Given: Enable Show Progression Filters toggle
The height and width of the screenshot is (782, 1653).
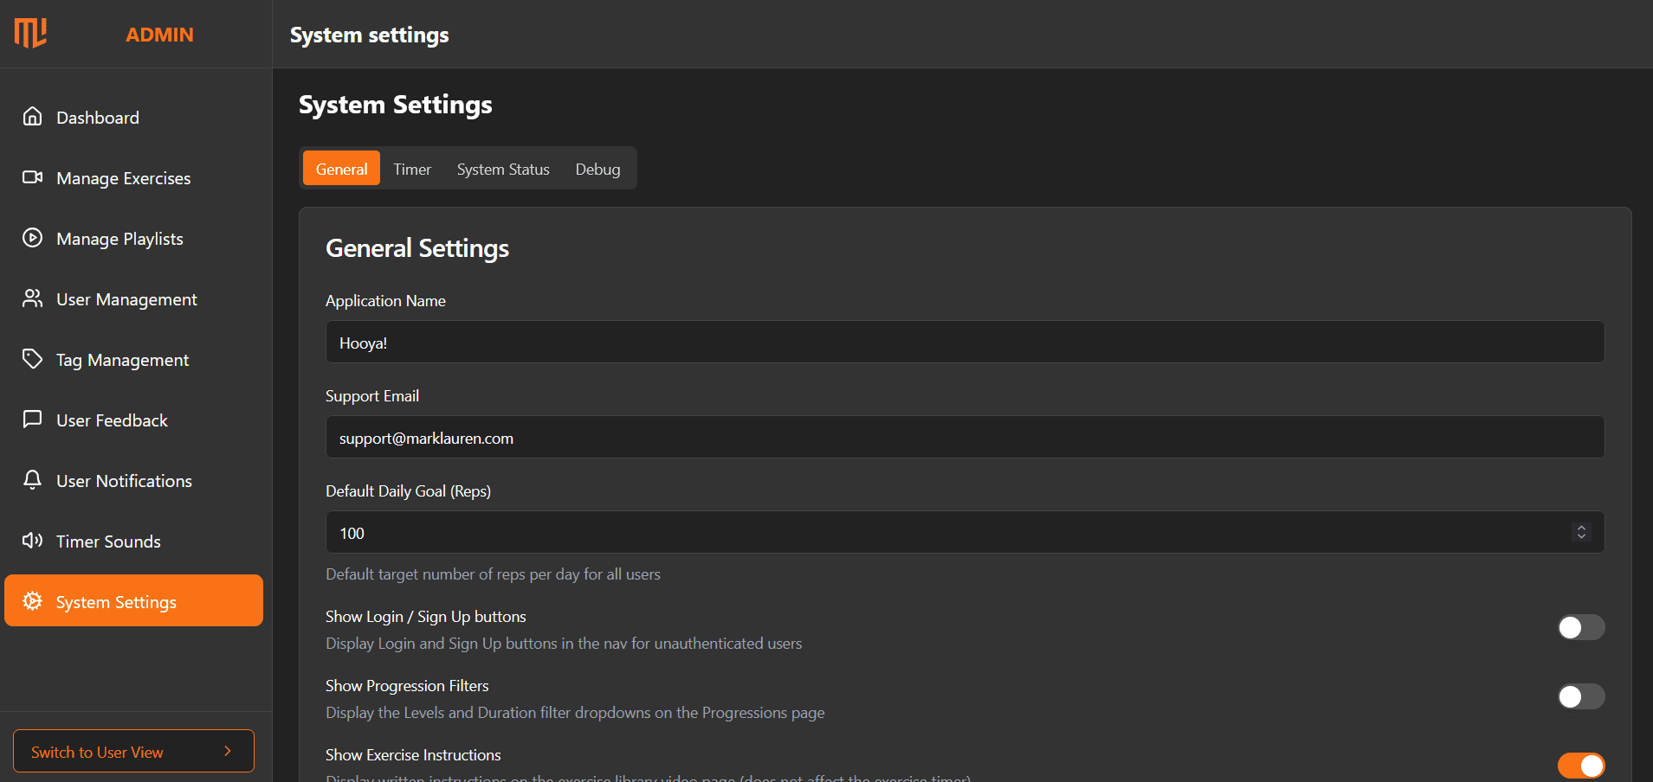Looking at the screenshot, I should coord(1581,696).
